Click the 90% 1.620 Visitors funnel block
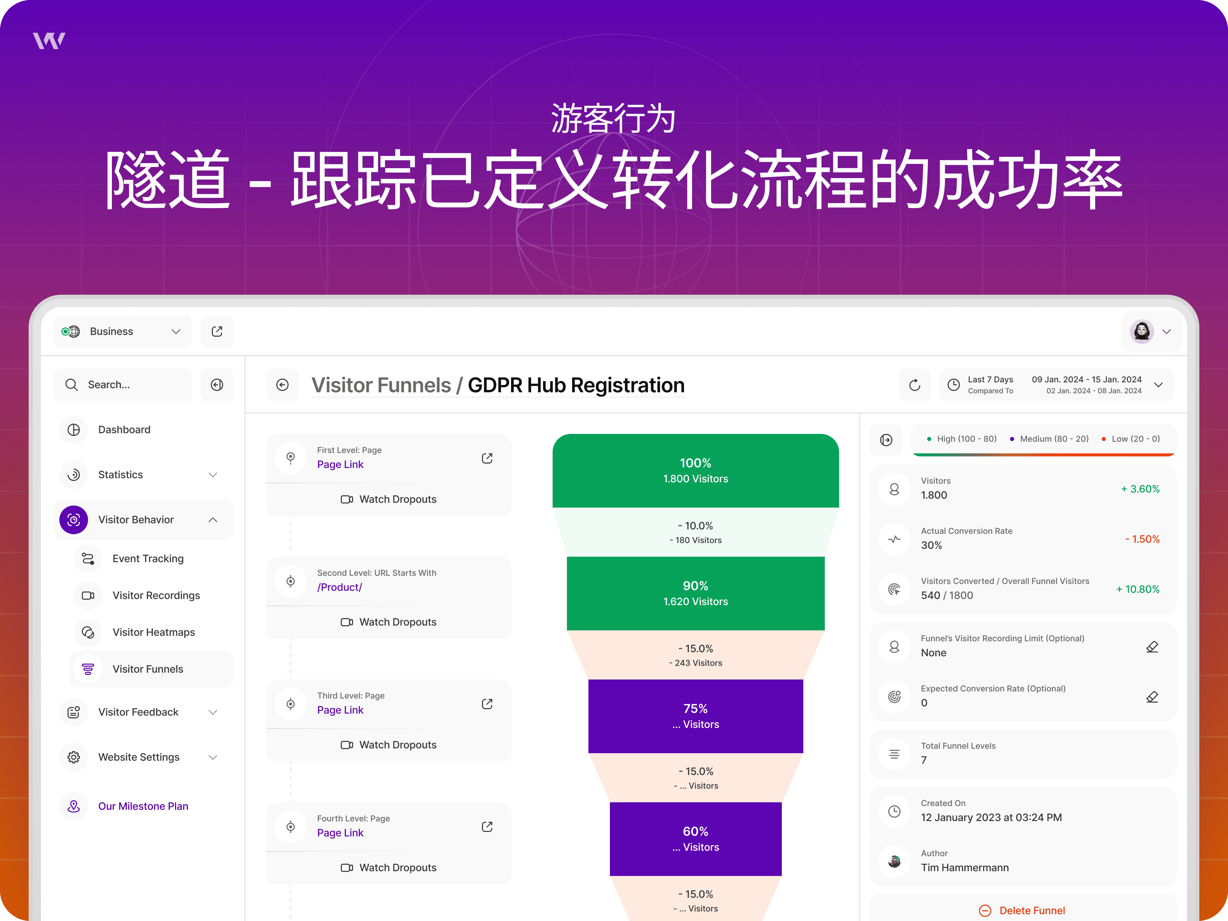 (x=696, y=594)
